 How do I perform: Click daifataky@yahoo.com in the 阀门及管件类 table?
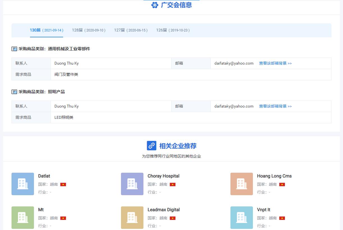pos(234,63)
